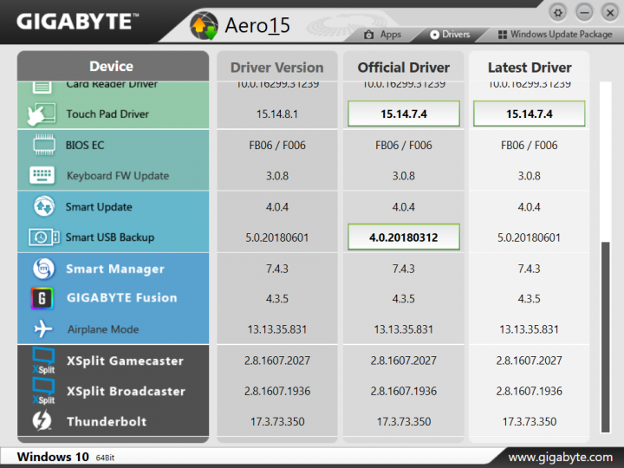The width and height of the screenshot is (624, 468).
Task: Select the BIOS EC chip icon
Action: click(44, 145)
